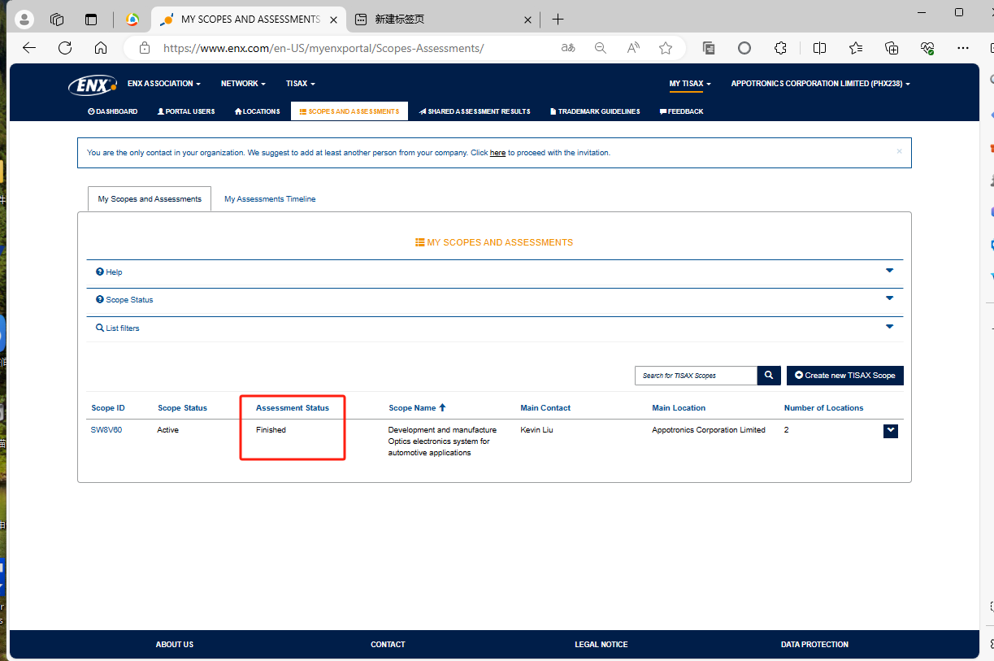Click the translate page icon

point(568,48)
